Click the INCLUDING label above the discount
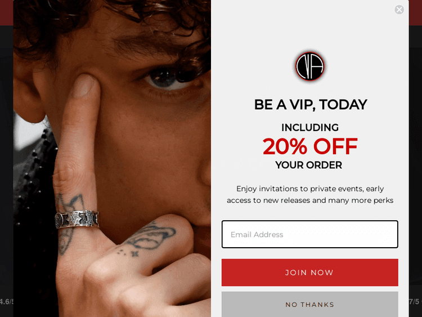This screenshot has height=317, width=422. (310, 127)
